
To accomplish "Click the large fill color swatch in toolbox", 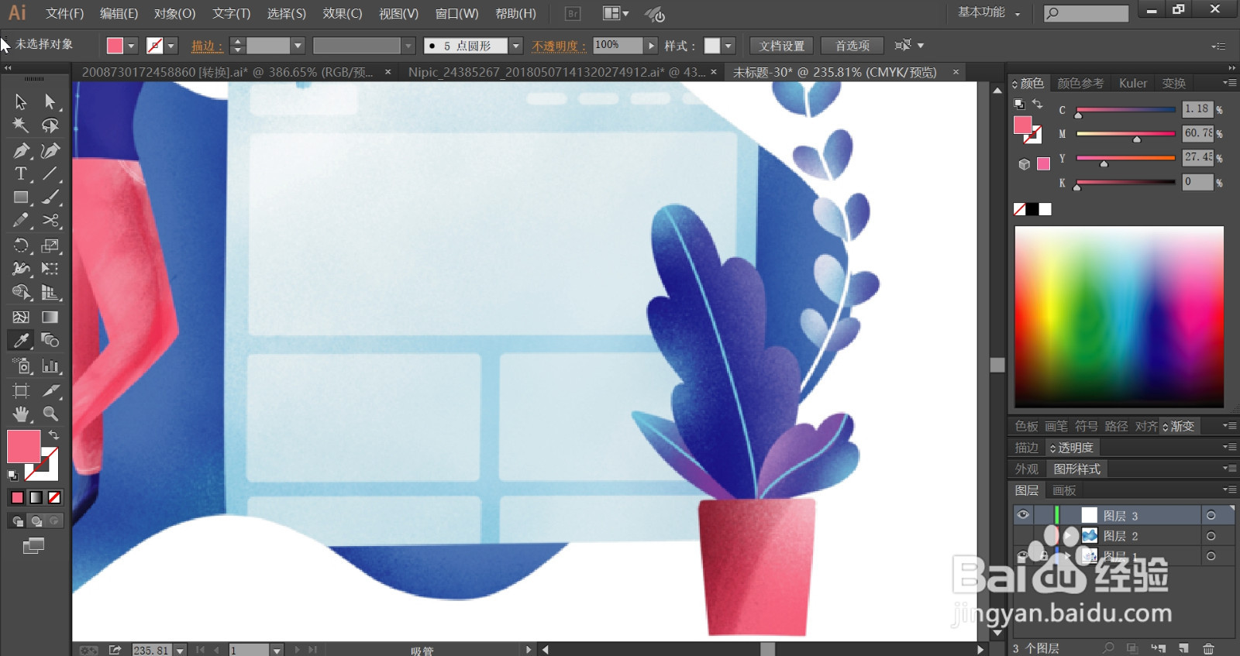I will [x=23, y=447].
